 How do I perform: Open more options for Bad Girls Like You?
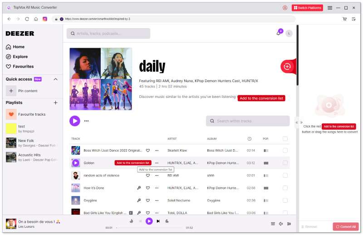[x=157, y=213]
